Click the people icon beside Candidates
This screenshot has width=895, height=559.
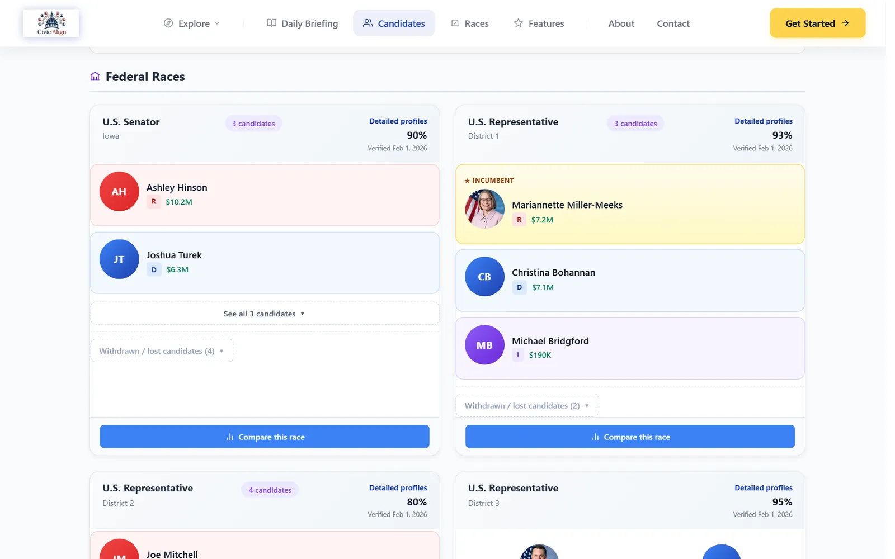point(368,23)
